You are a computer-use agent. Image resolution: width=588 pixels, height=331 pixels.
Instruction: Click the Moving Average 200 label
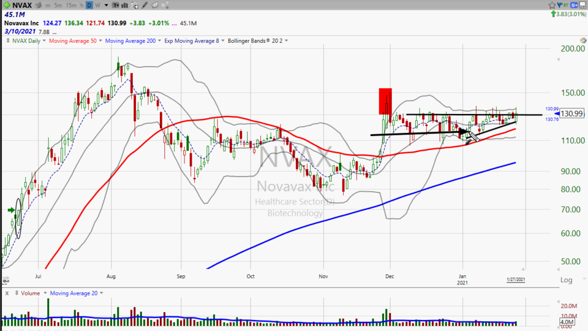tap(130, 40)
